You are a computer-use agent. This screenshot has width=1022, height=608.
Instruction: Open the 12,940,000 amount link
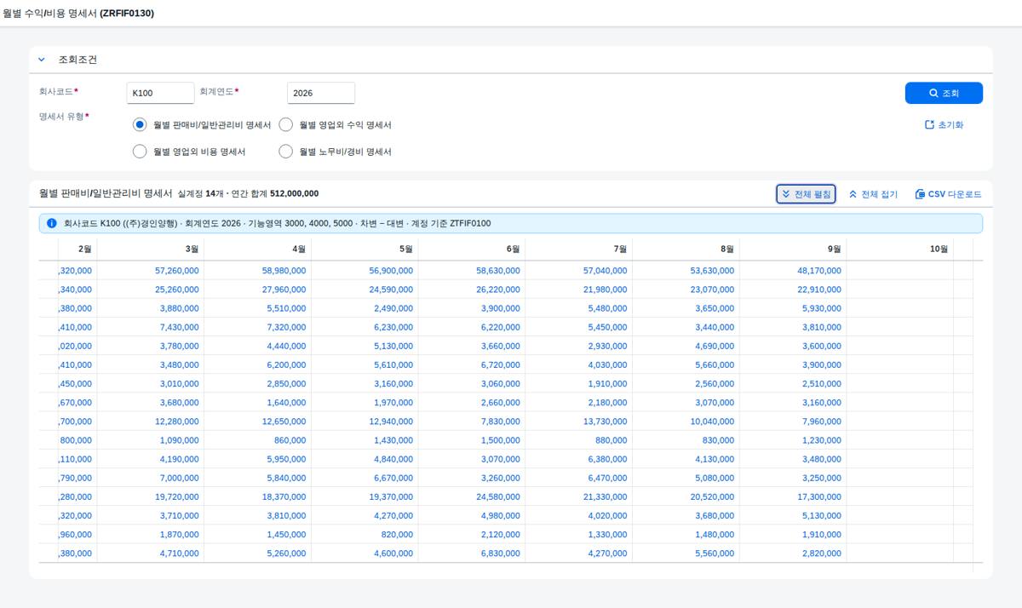(x=391, y=422)
